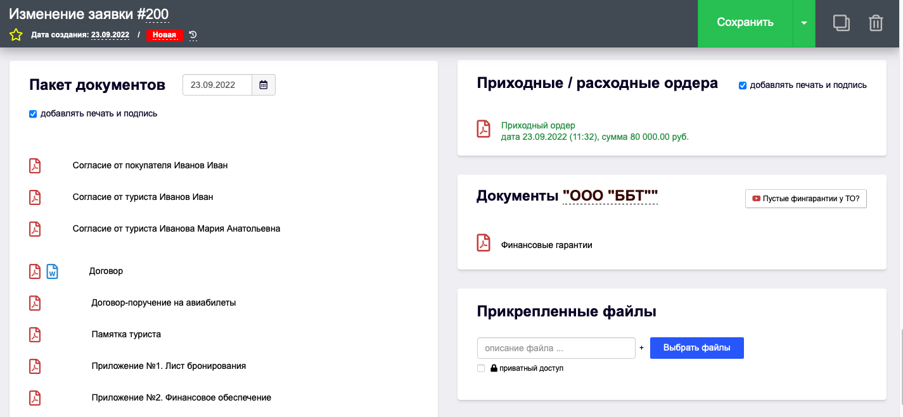The height and width of the screenshot is (417, 903).
Task: Open PDF icon of Приходный ордер
Action: pos(484,128)
